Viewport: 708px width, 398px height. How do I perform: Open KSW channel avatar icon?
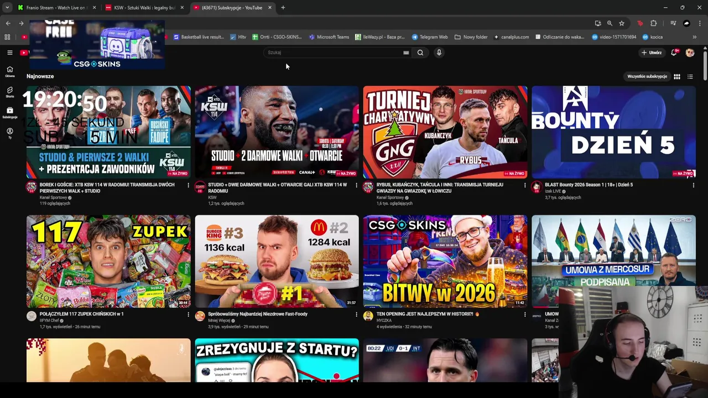pos(200,187)
